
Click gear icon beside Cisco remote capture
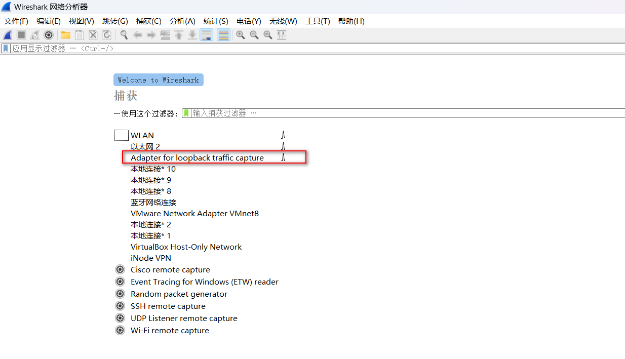[x=120, y=269]
